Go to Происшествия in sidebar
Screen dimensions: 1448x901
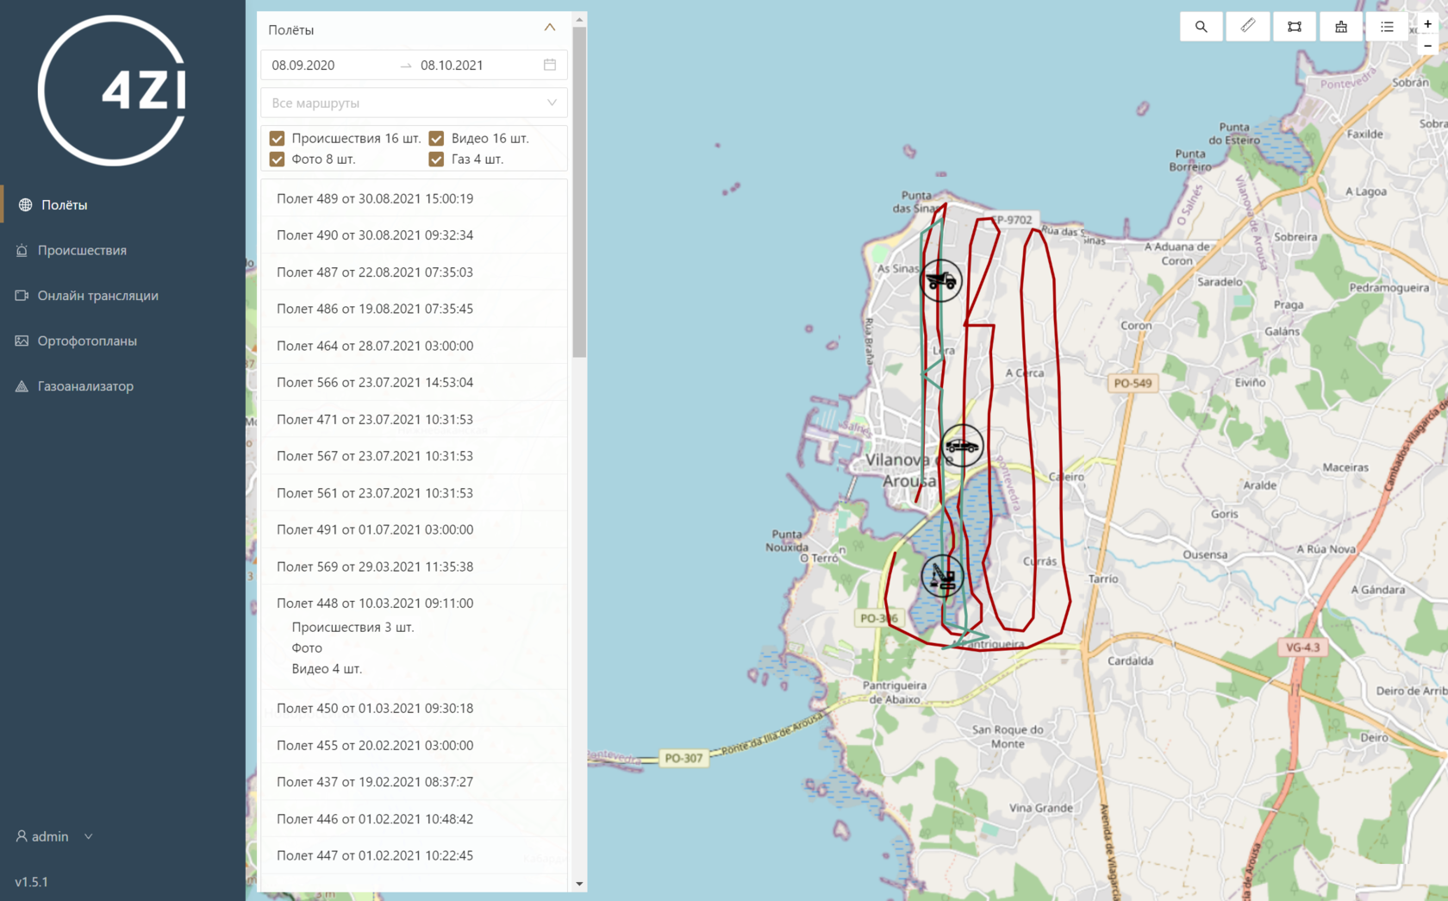pos(82,250)
